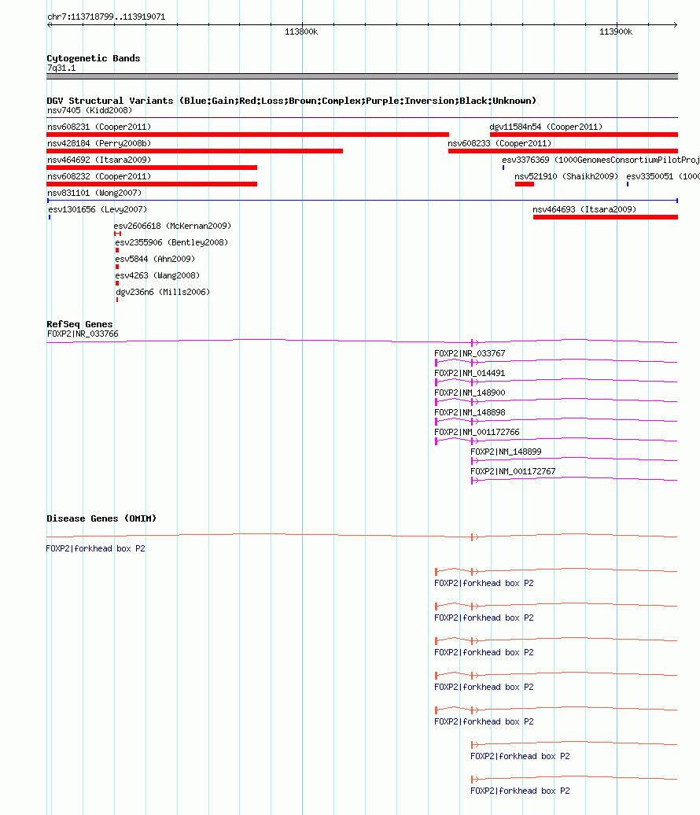Viewport: 700px width, 815px height.
Task: Click the 7q31.1 cytogenetic band bar
Action: pos(363,76)
